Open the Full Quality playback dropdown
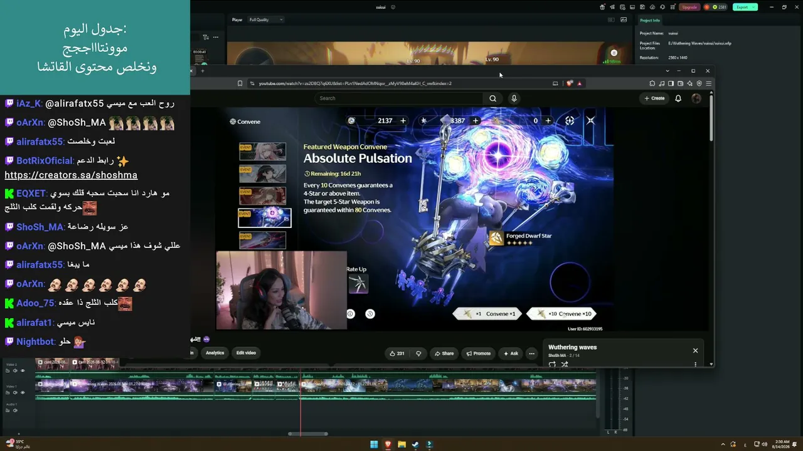This screenshot has width=803, height=451. [266, 19]
